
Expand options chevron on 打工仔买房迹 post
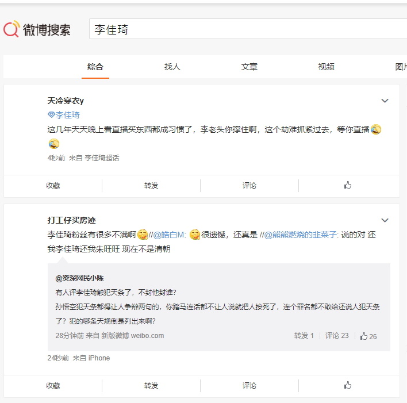coord(385,220)
